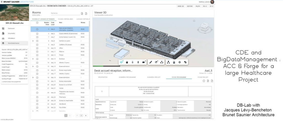Screen dimensions: 283x121
Task: Open Documents in the sidebar
Action: (14, 34)
